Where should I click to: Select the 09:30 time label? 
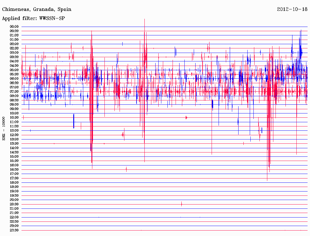pos(14,109)
